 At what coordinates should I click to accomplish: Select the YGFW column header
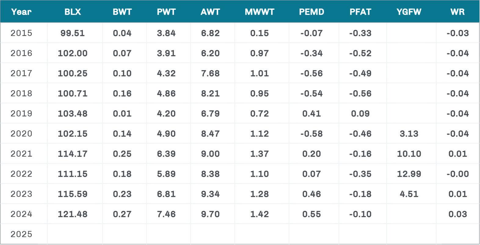409,12
